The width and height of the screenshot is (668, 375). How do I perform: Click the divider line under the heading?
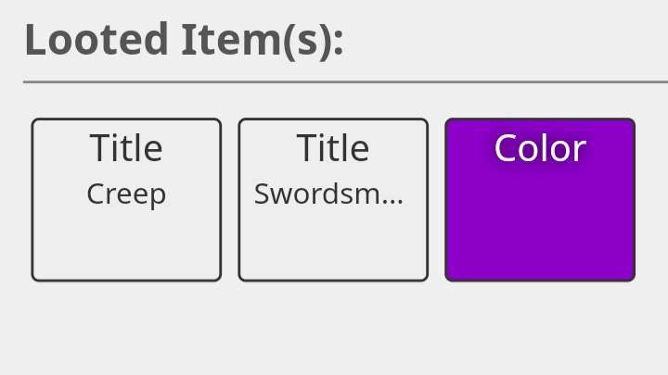pyautogui.click(x=345, y=82)
